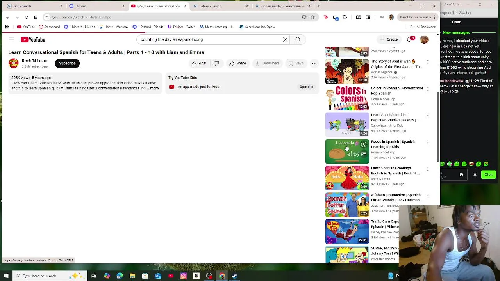Download the video
Viewport: 500px width, 281px height.
pos(267,63)
